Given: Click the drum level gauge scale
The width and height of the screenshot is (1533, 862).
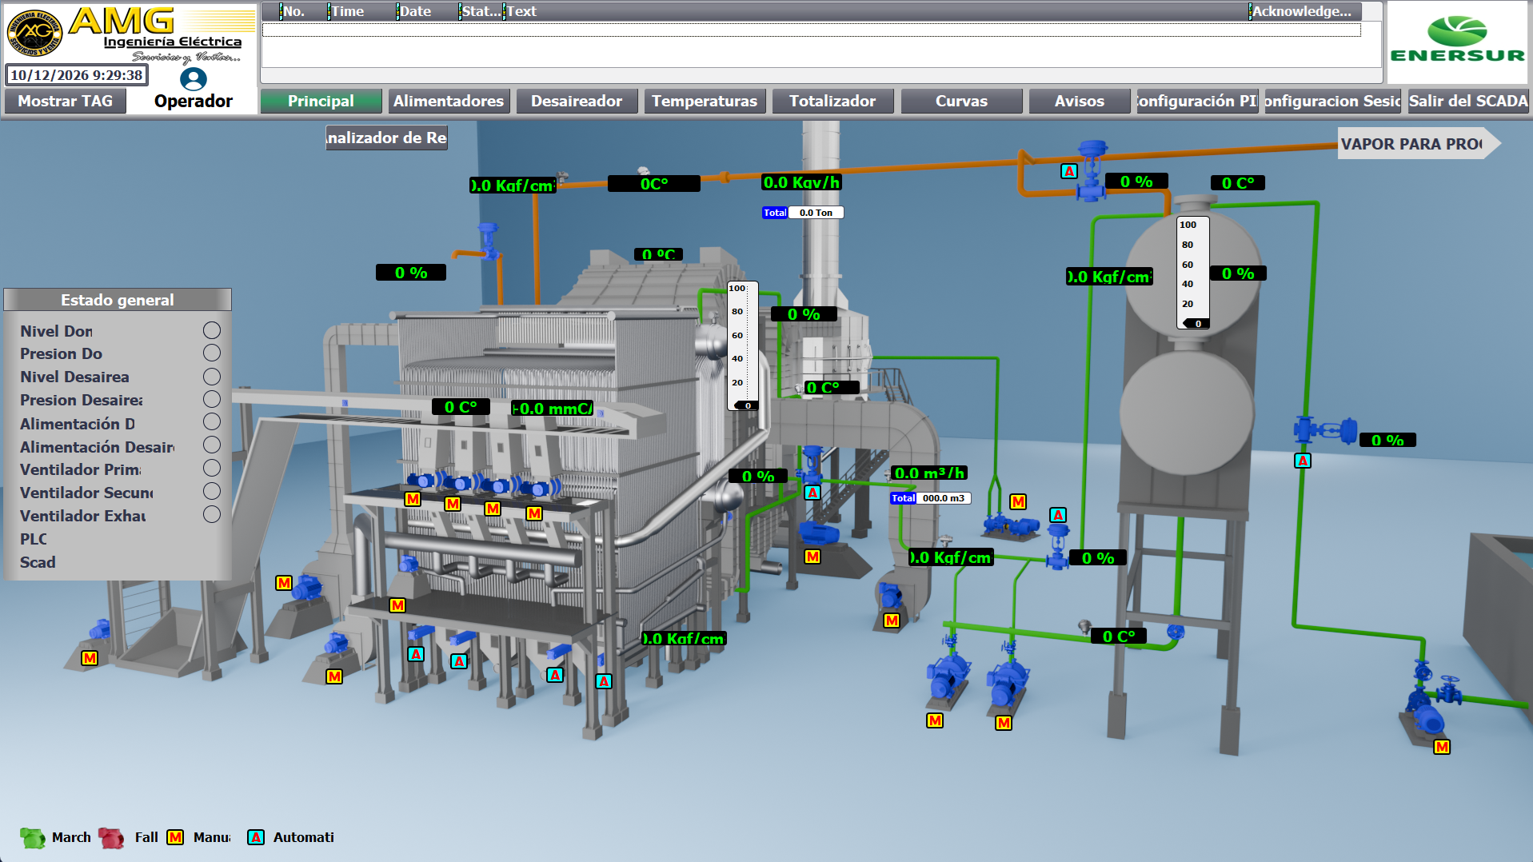Looking at the screenshot, I should pos(742,345).
